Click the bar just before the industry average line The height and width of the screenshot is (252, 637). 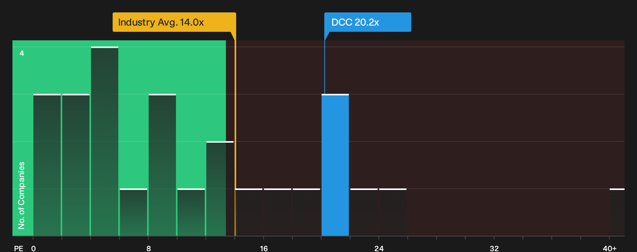click(x=220, y=188)
